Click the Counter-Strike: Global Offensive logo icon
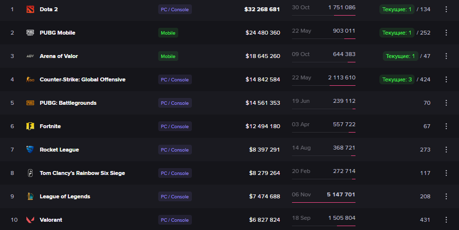The image size is (459, 230). 30,79
